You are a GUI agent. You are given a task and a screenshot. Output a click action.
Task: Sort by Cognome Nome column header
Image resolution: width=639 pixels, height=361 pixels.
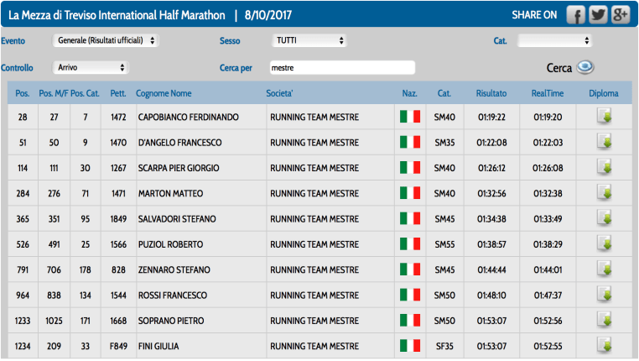pyautogui.click(x=164, y=93)
